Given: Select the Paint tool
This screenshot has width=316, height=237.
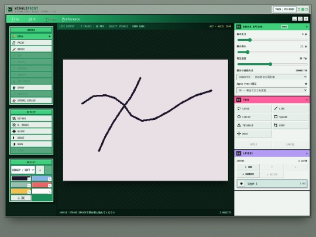Looking at the screenshot, I should pos(31,43).
